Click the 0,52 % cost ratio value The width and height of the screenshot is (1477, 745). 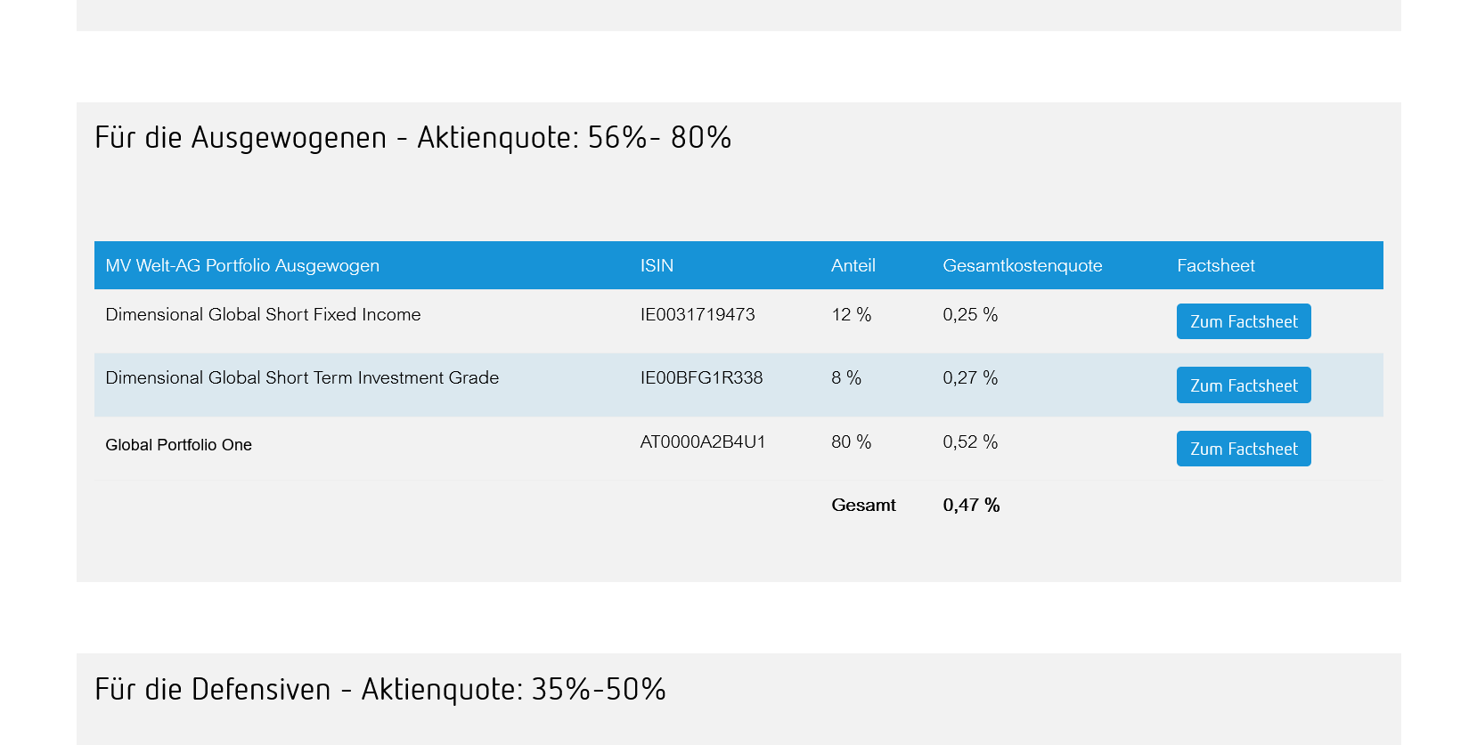point(970,441)
